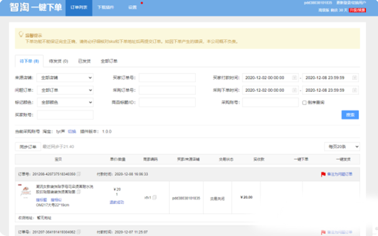Expand the 来源店铺 dropdown

(65, 78)
